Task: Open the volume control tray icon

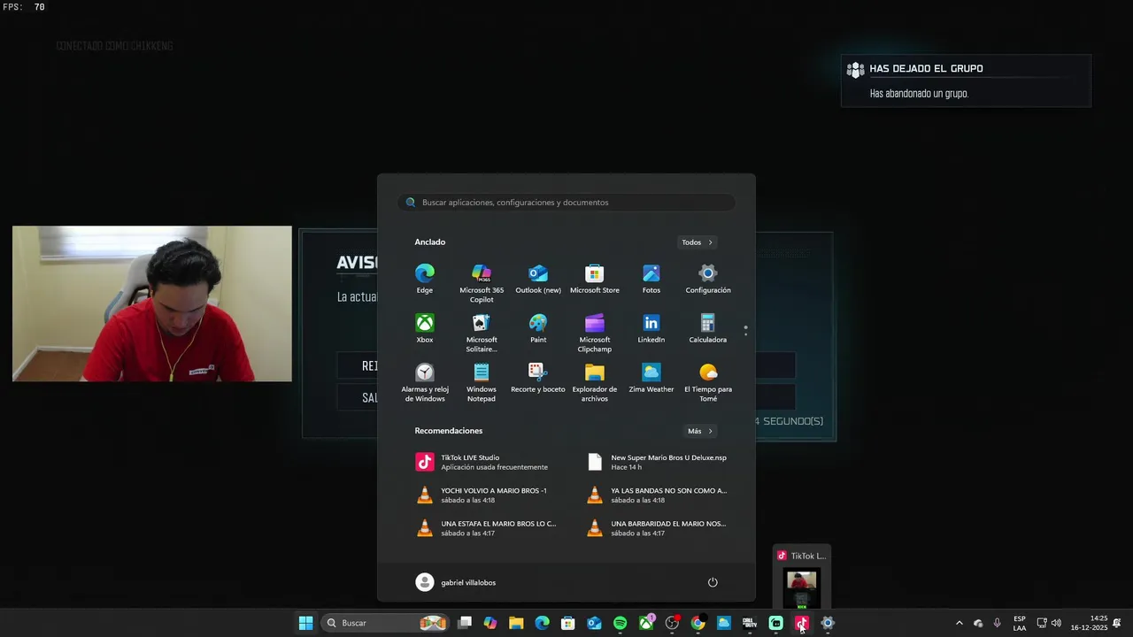Action: (1056, 623)
